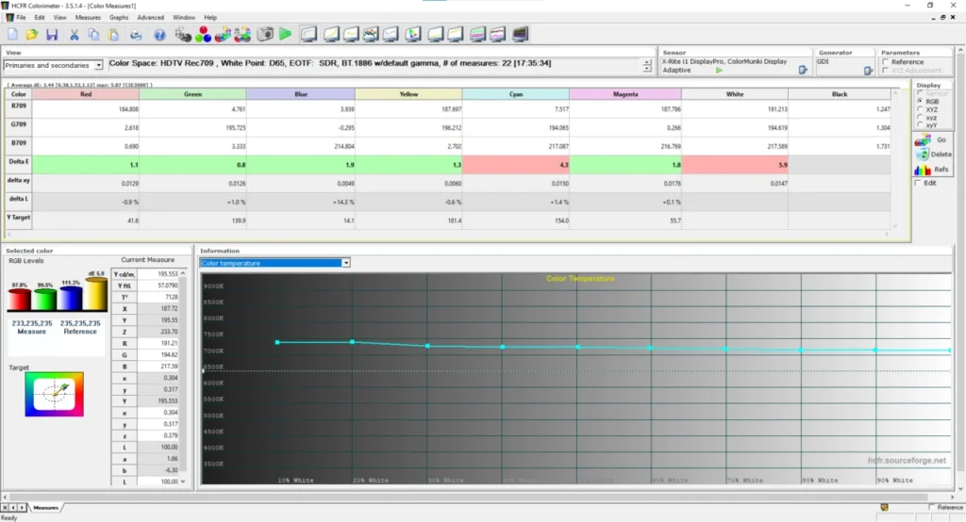Select the xyY display radio button
Image resolution: width=966 pixels, height=522 pixels.
click(x=920, y=125)
